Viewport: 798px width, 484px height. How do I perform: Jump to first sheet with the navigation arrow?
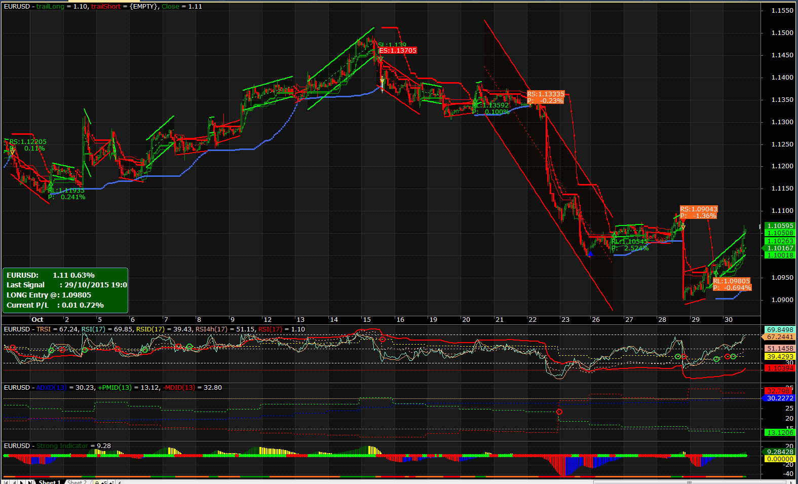click(x=6, y=482)
